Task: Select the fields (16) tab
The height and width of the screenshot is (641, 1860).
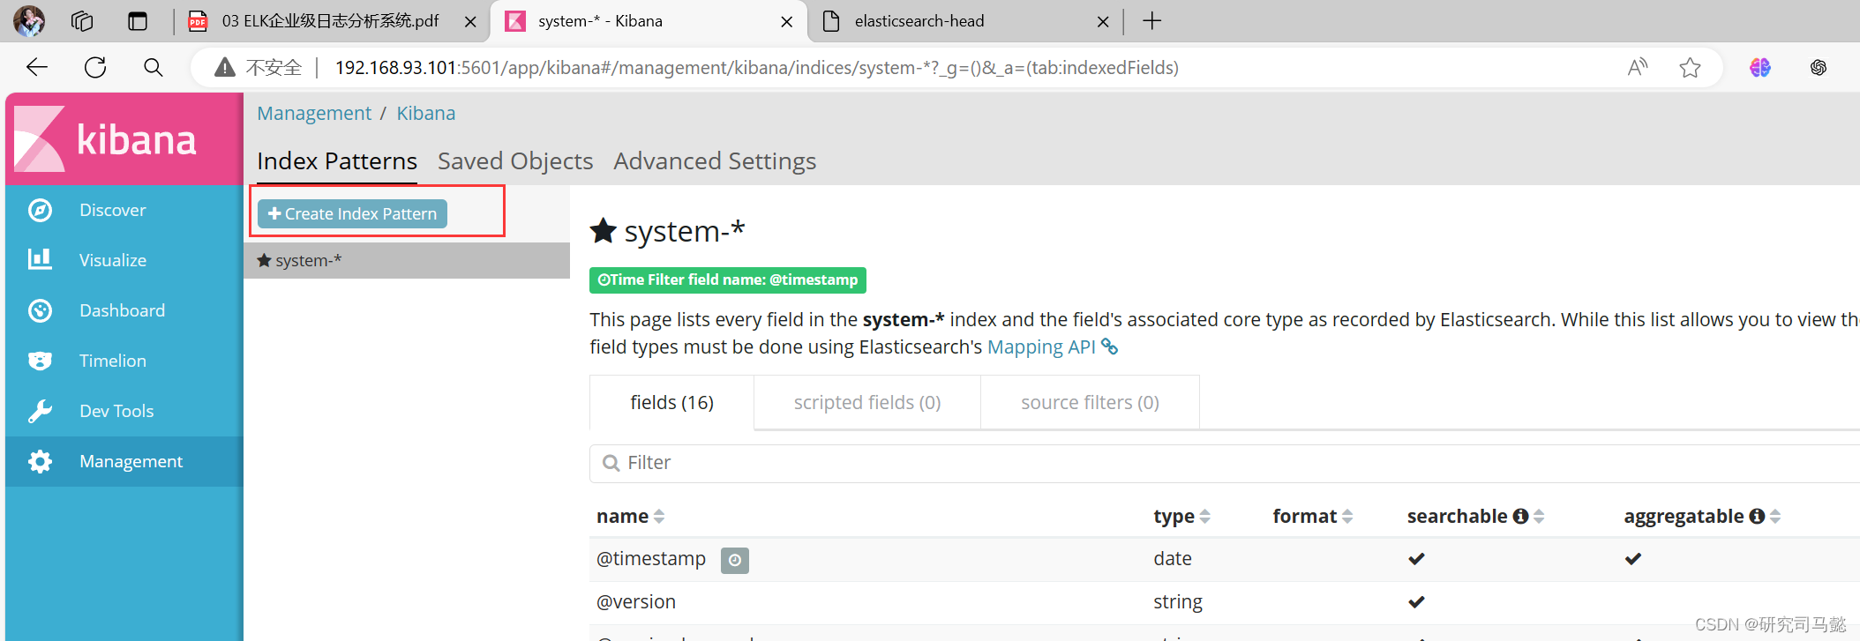Action: click(x=671, y=402)
